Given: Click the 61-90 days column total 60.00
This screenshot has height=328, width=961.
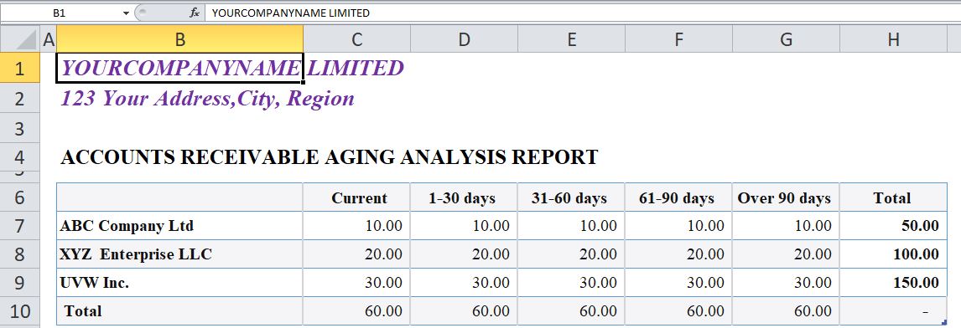Looking at the screenshot, I should [678, 311].
